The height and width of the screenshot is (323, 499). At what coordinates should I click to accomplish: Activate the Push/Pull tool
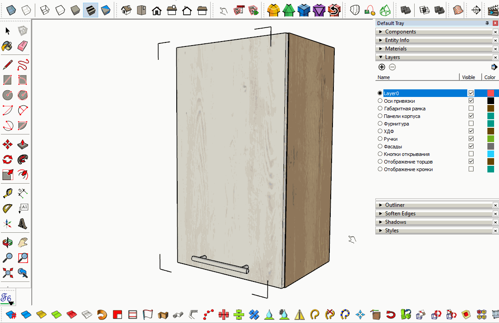coord(23,144)
